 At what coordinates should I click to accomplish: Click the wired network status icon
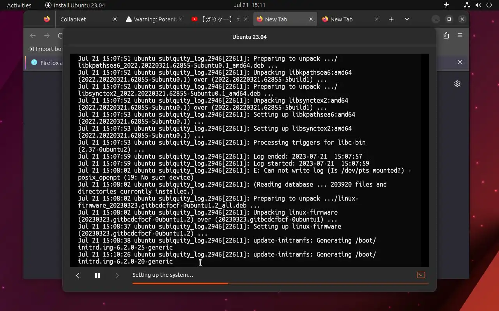coord(467,5)
